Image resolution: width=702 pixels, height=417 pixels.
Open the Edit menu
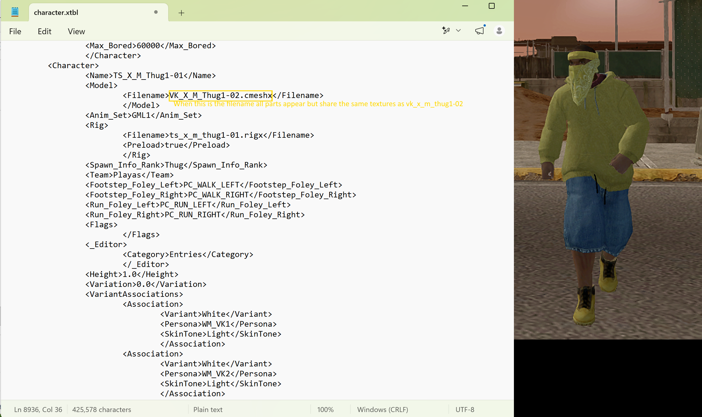point(44,31)
